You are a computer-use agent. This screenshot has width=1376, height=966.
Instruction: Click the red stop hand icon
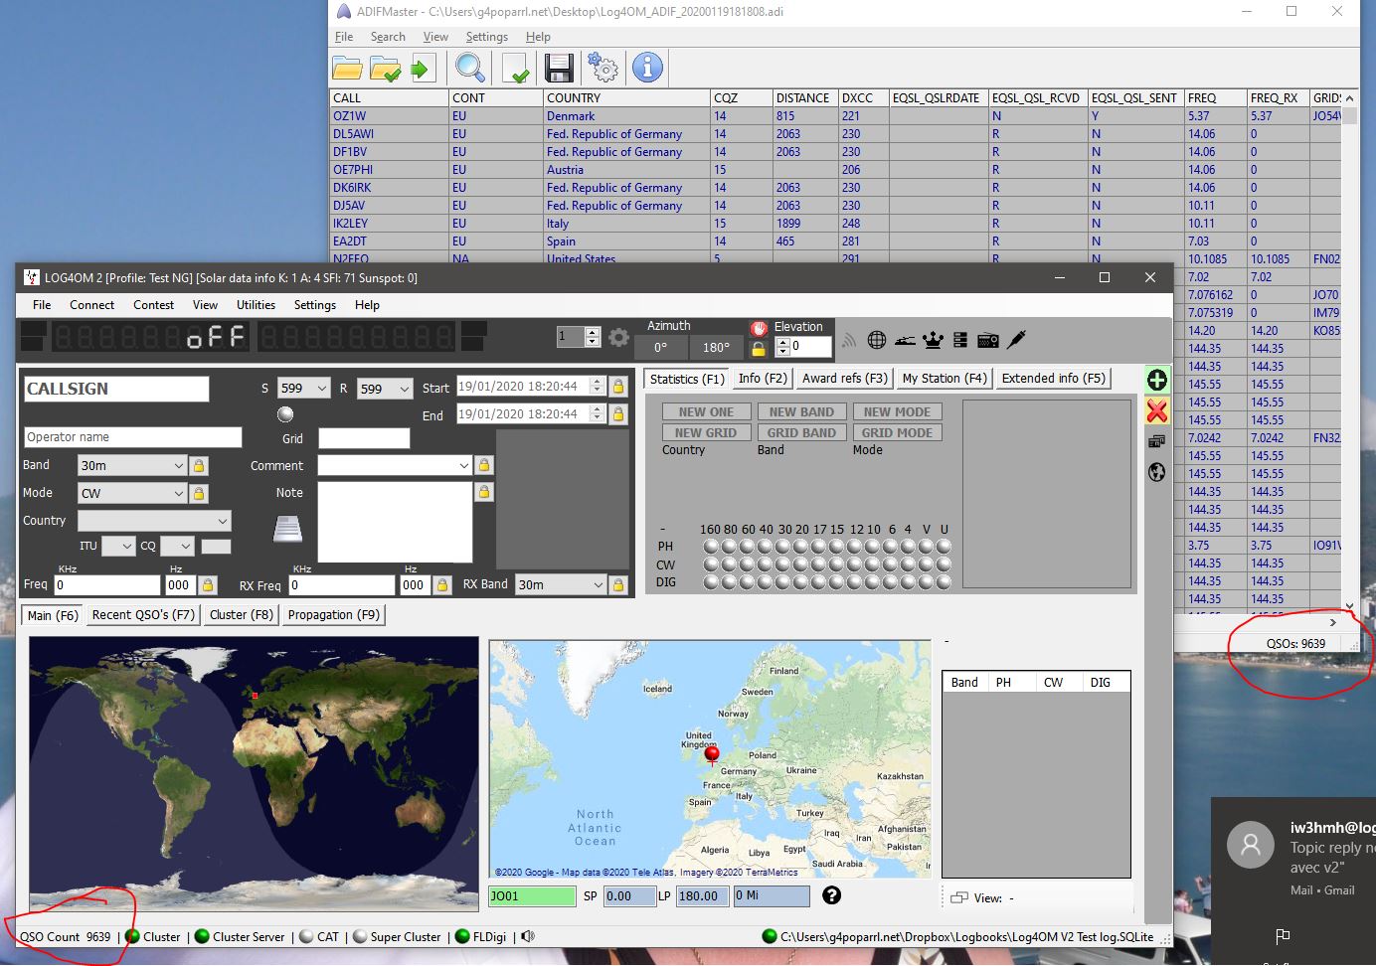(759, 327)
